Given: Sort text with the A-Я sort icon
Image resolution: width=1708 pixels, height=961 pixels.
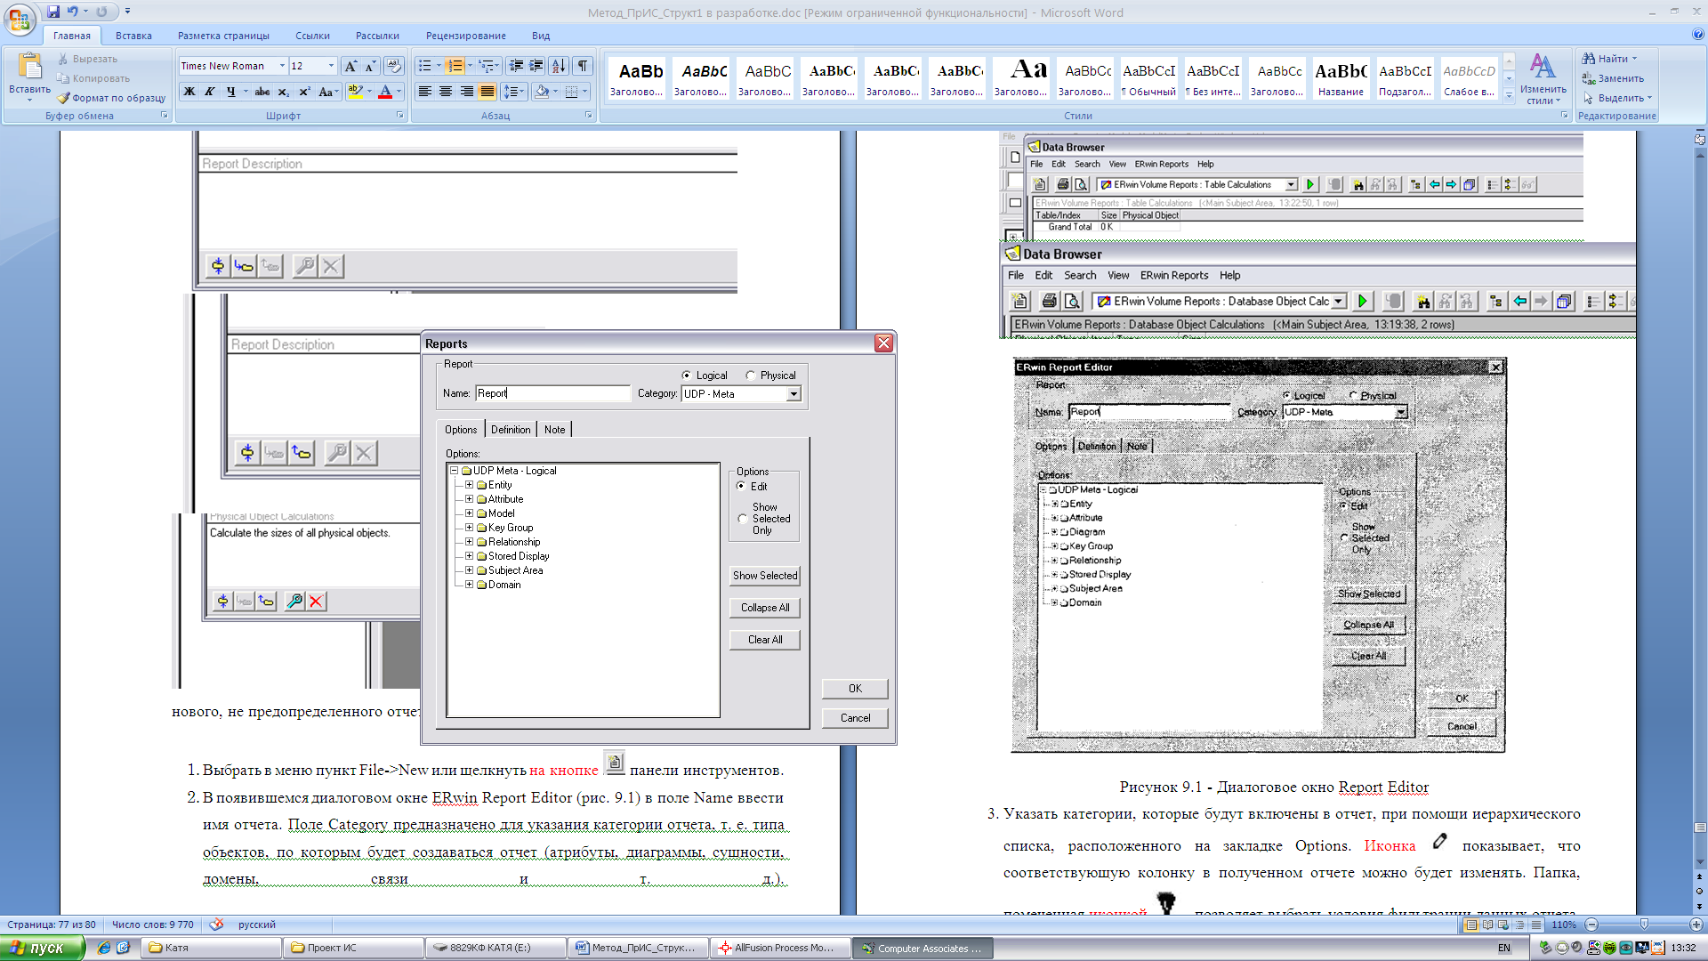Looking at the screenshot, I should tap(559, 66).
